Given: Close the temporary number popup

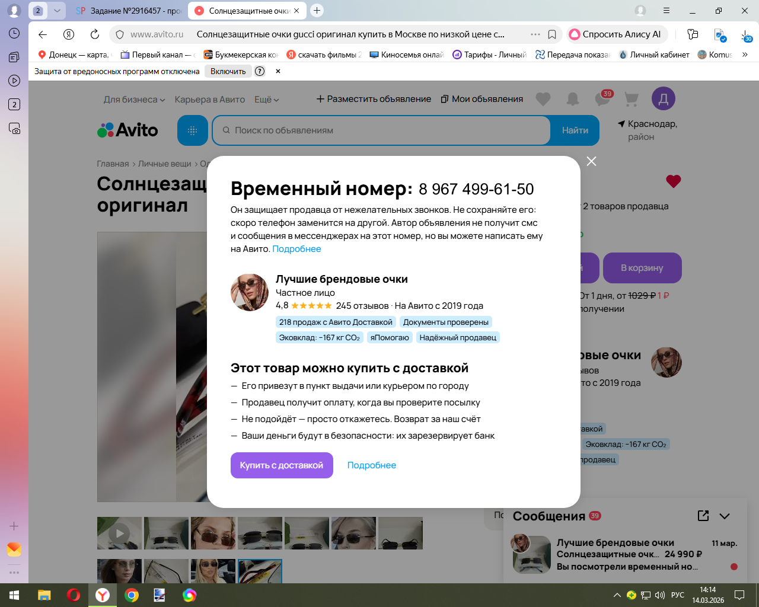Looking at the screenshot, I should point(591,161).
